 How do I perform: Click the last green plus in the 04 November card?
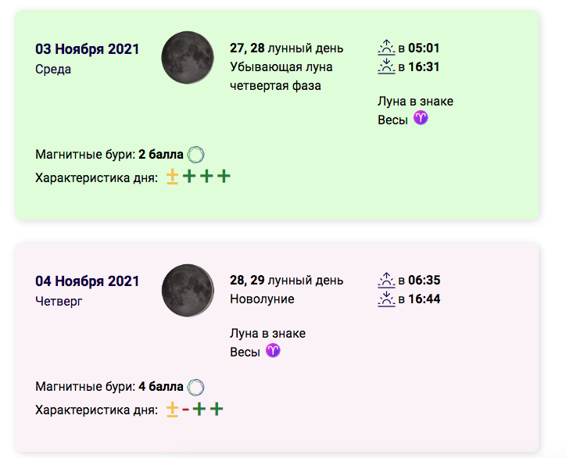tap(217, 409)
